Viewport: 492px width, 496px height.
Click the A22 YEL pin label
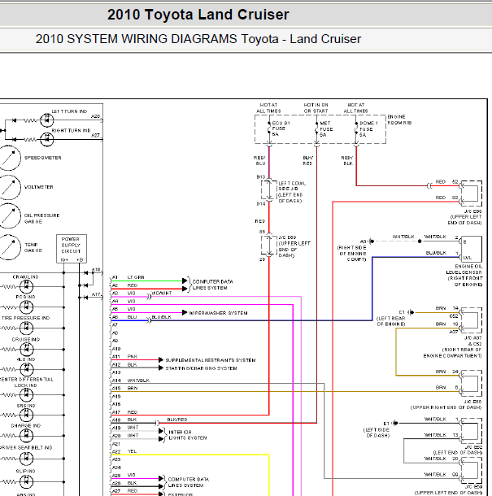pyautogui.click(x=124, y=451)
